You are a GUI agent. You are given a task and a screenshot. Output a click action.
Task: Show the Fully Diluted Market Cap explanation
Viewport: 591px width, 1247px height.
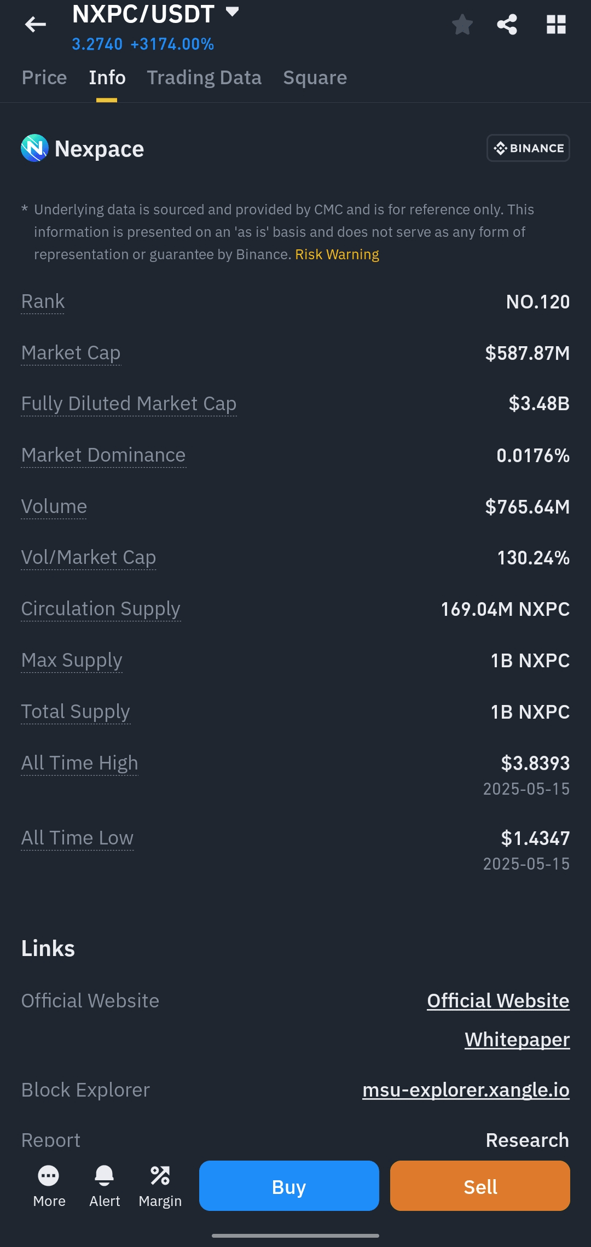coord(129,404)
